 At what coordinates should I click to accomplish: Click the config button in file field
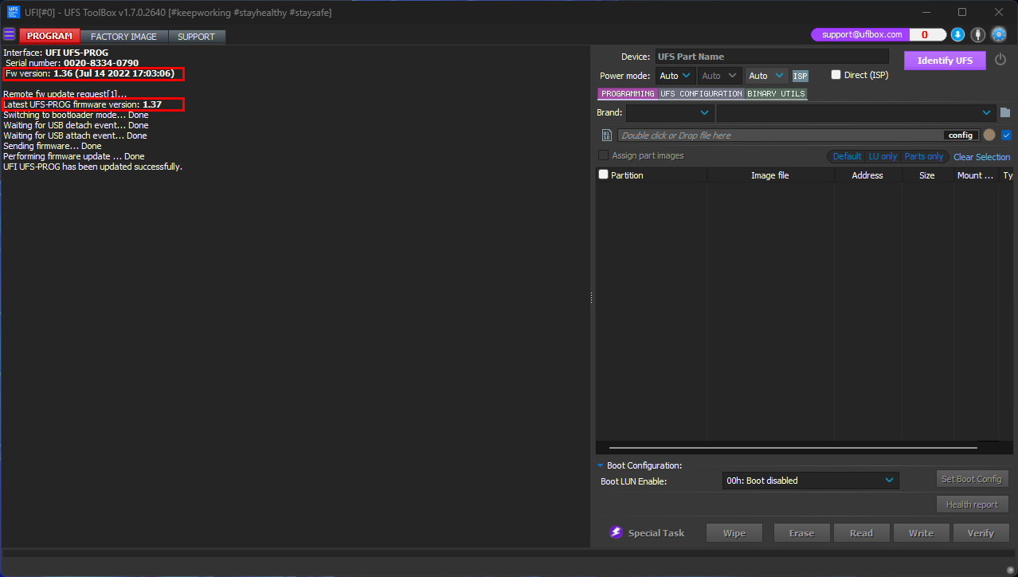pyautogui.click(x=961, y=135)
